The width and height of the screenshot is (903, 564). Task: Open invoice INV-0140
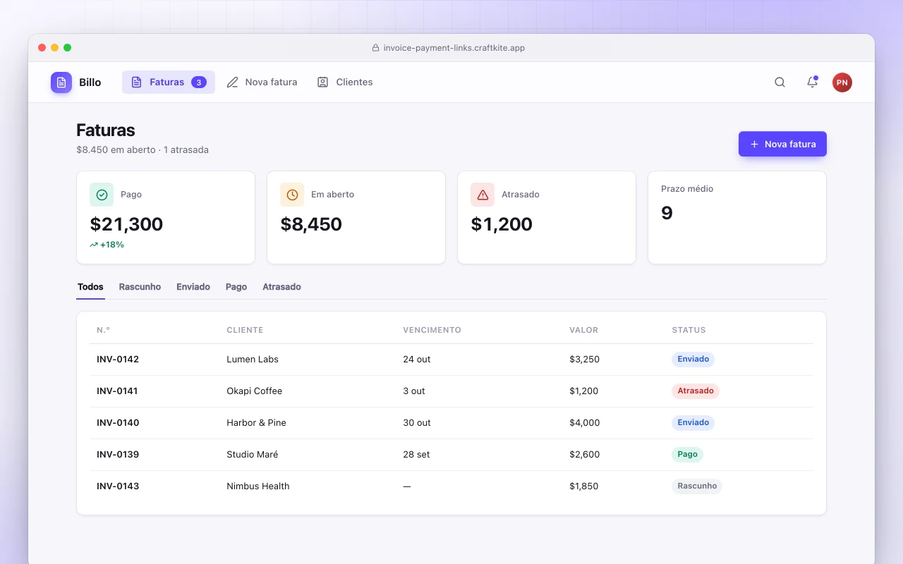click(118, 423)
